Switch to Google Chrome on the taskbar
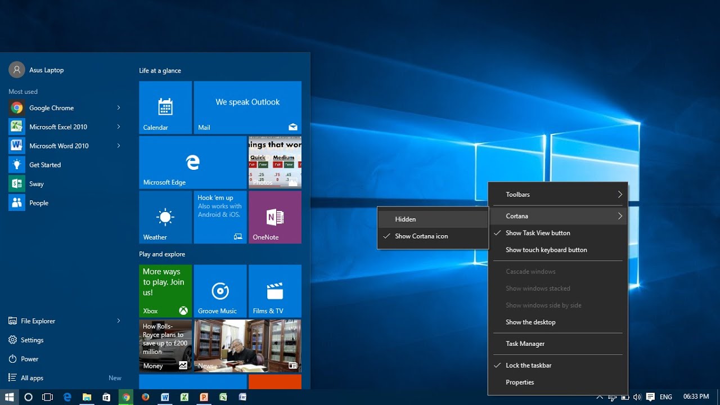720x405 pixels. point(126,397)
